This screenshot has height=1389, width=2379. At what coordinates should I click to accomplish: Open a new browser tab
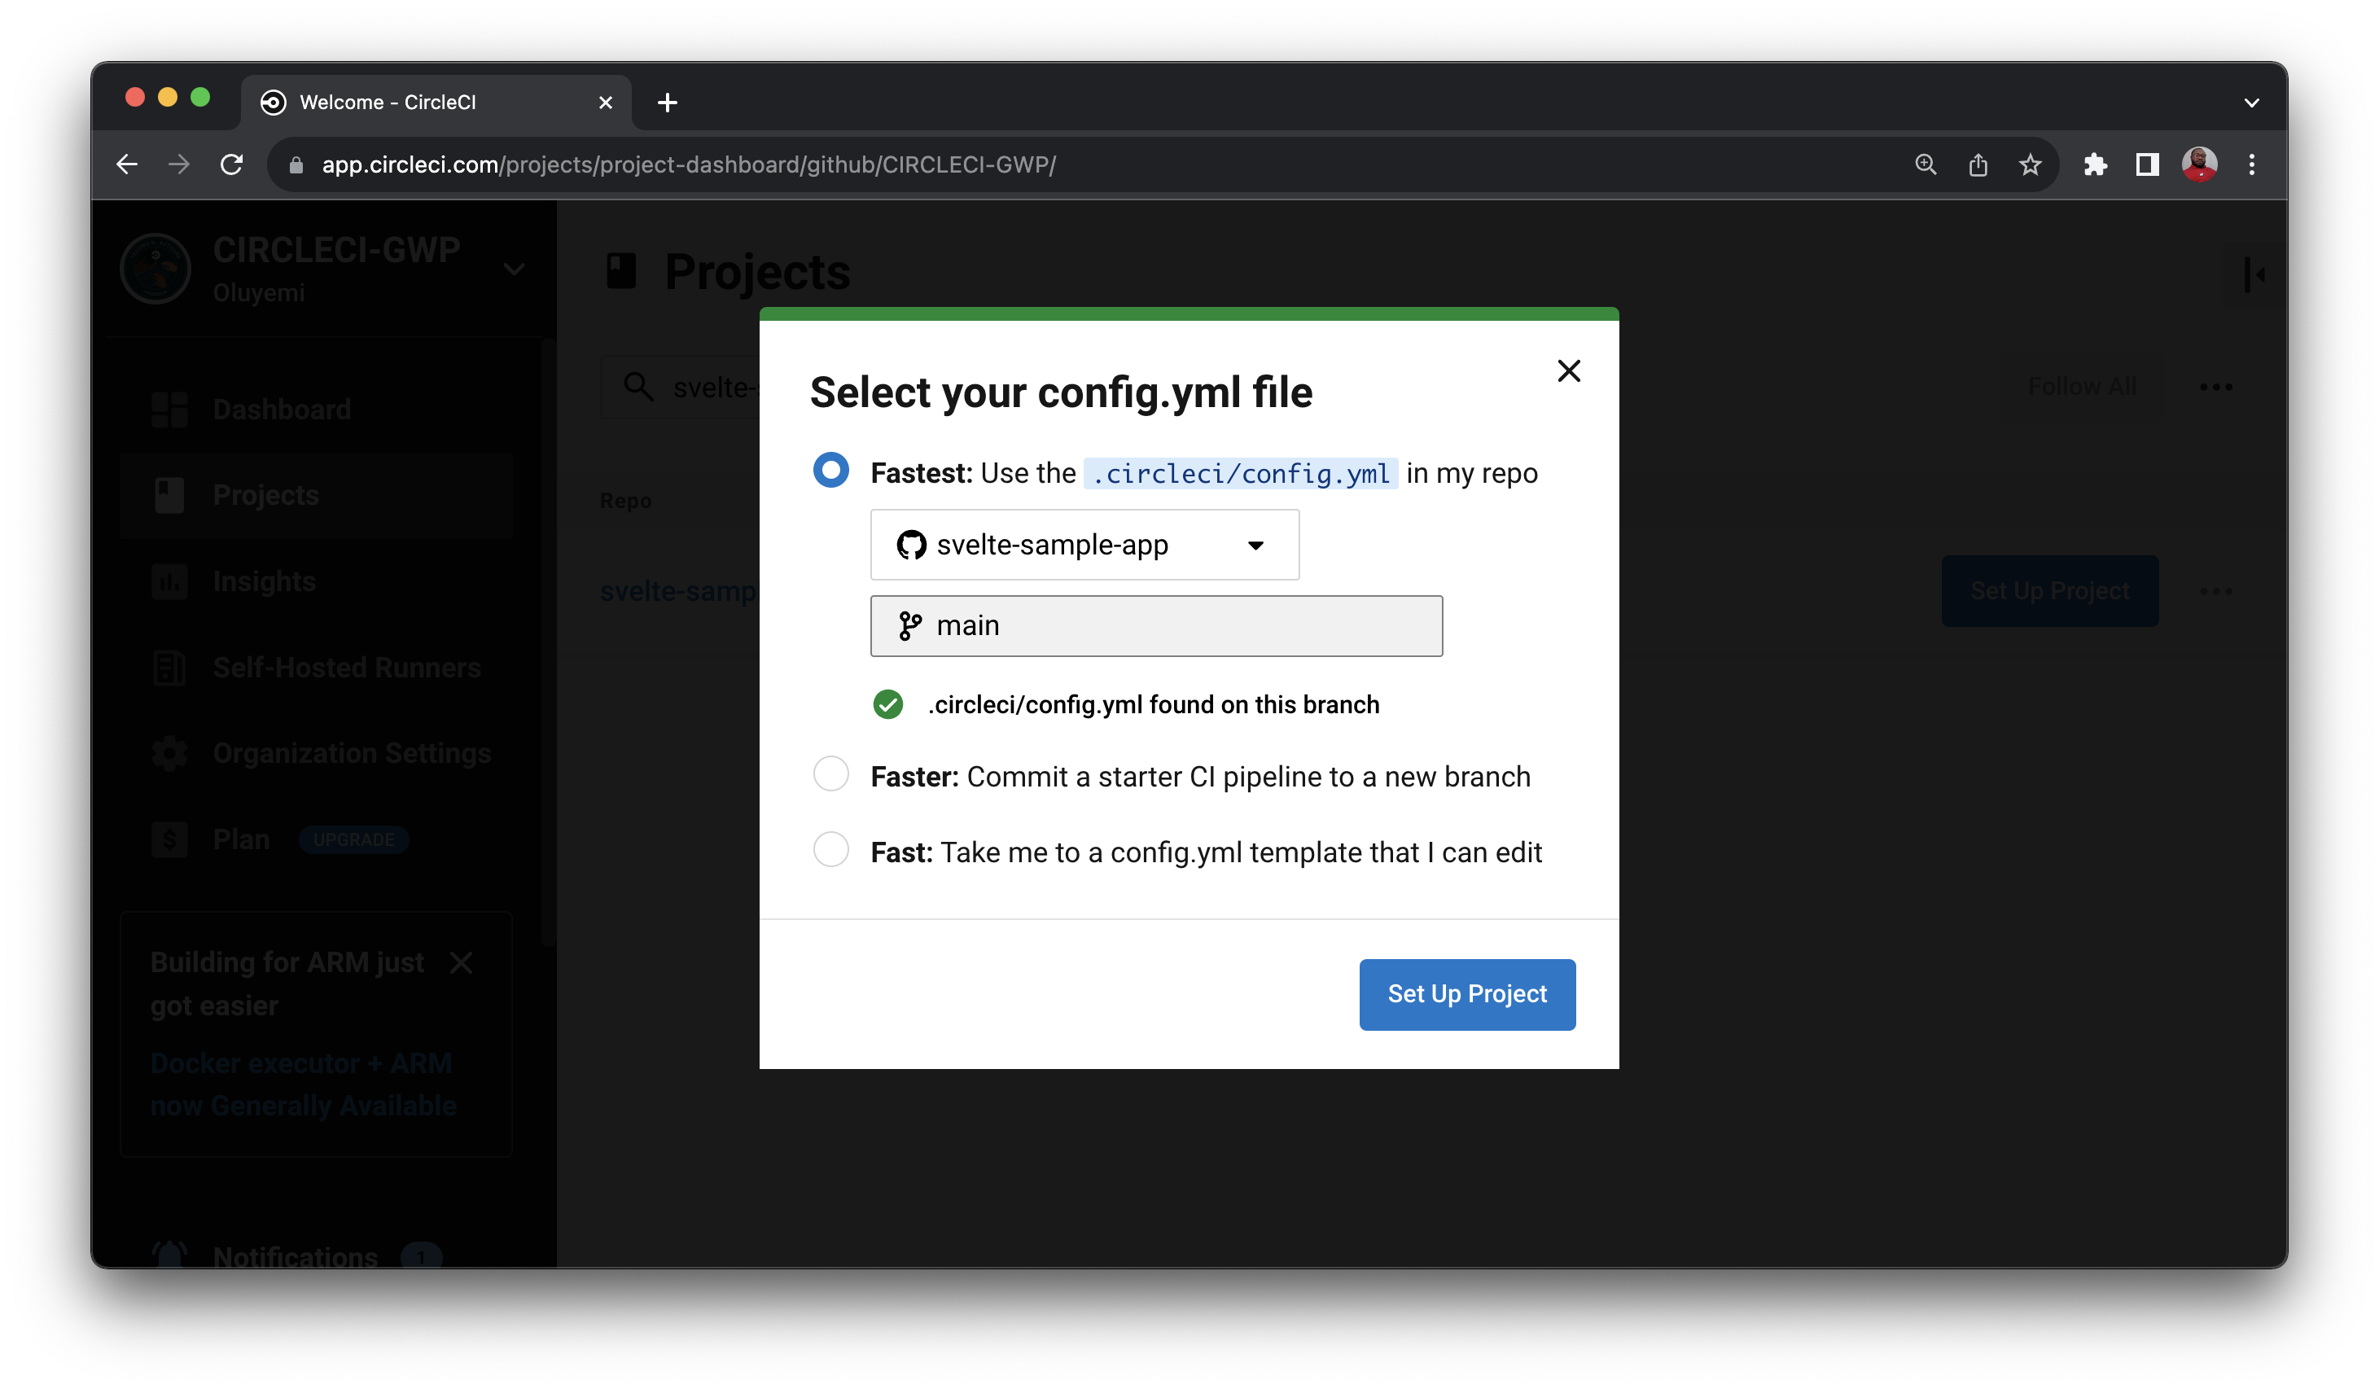[668, 103]
